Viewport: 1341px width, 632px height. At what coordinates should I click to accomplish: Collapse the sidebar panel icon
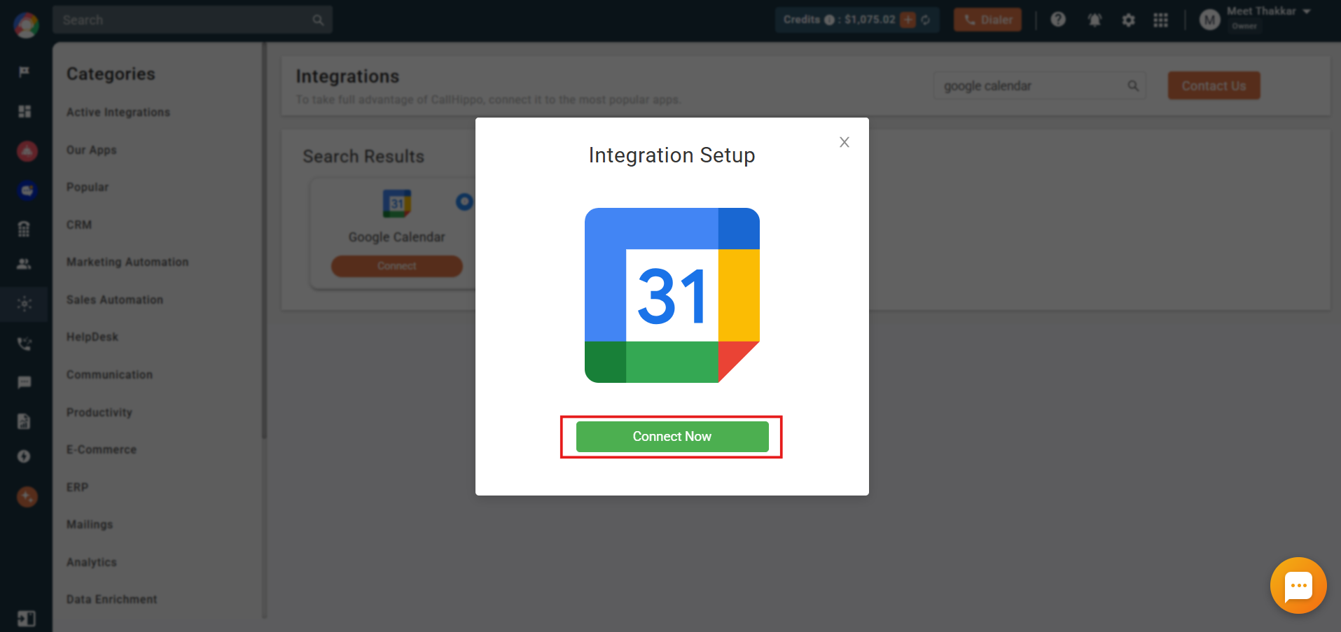(x=26, y=619)
